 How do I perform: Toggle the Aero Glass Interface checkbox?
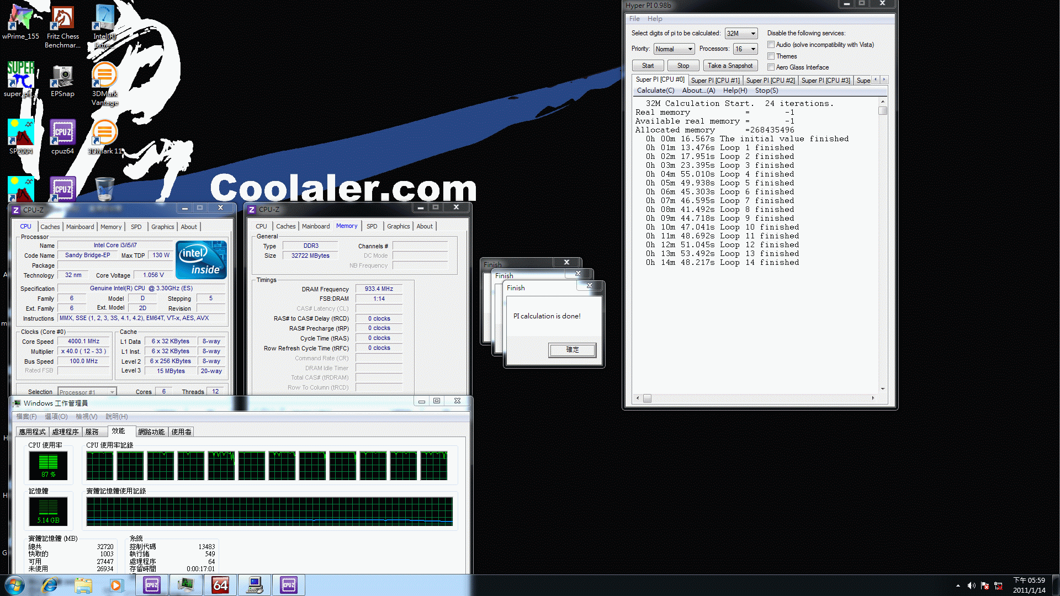click(x=771, y=67)
